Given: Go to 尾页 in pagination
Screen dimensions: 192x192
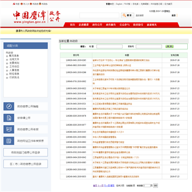Looking at the screenshot, I should (x=113, y=186).
